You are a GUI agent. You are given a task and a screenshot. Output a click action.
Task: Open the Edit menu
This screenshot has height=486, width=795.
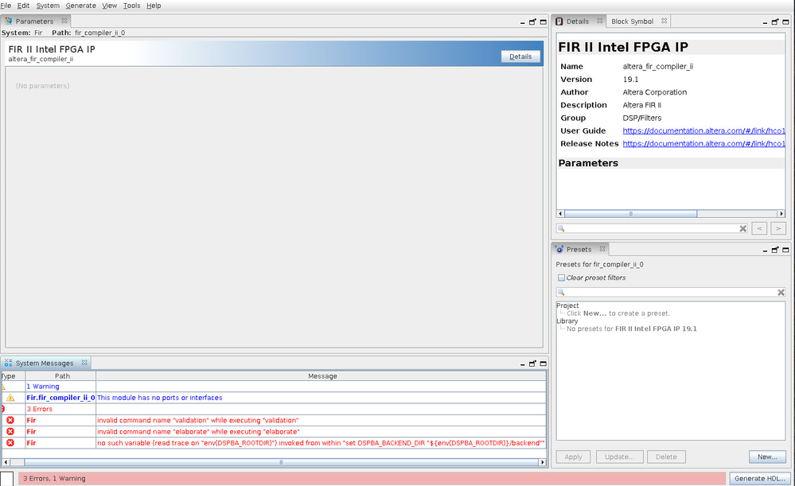(23, 6)
